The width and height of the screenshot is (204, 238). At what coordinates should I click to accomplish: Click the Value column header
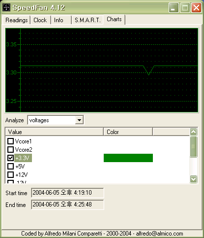(x=55, y=132)
